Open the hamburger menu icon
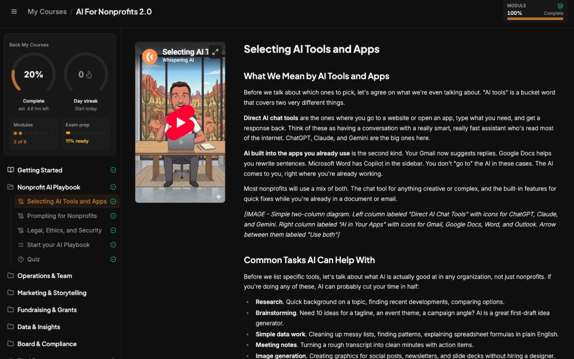The width and height of the screenshot is (574, 359). [14, 12]
